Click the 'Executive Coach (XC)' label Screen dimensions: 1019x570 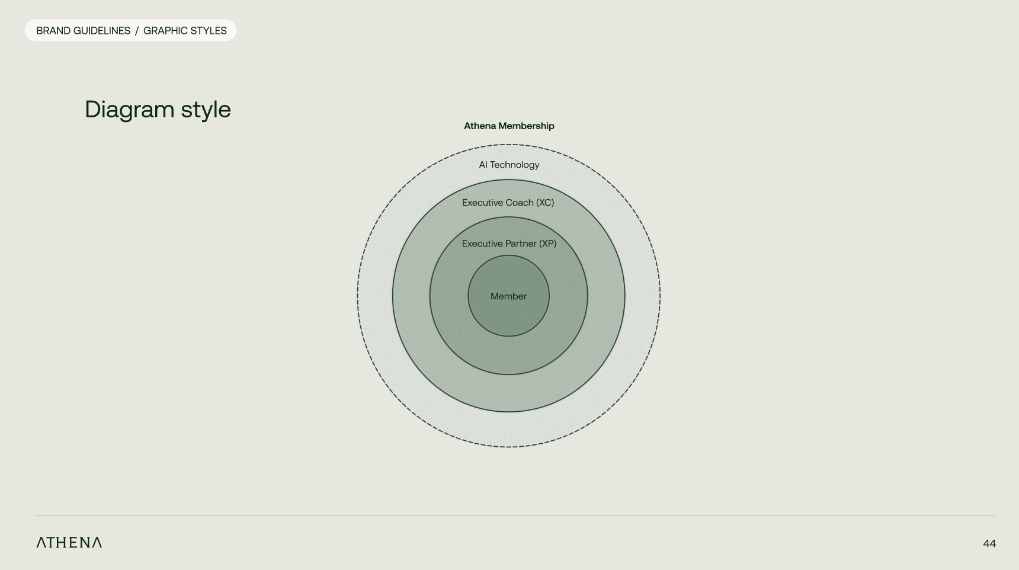(508, 203)
